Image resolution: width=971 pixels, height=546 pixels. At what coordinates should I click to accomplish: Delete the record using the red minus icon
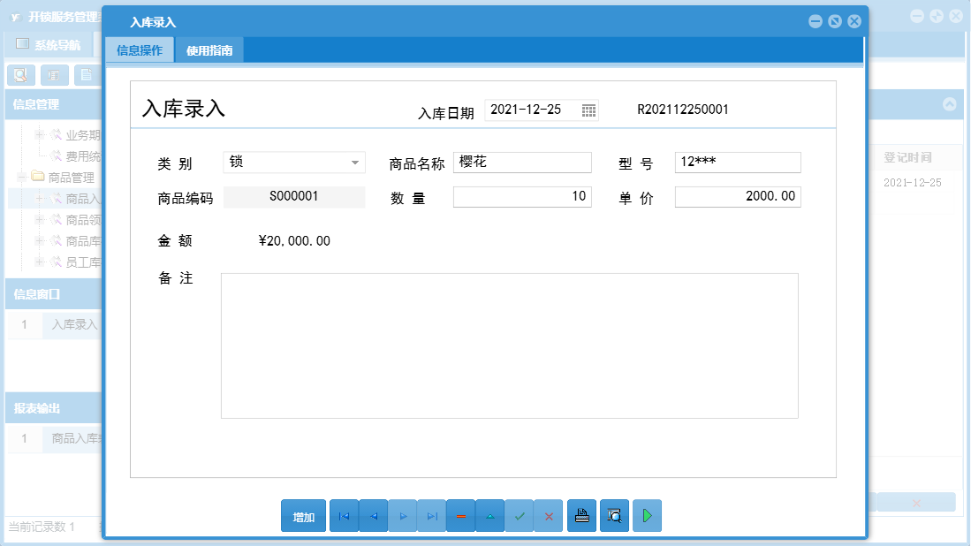tap(460, 515)
